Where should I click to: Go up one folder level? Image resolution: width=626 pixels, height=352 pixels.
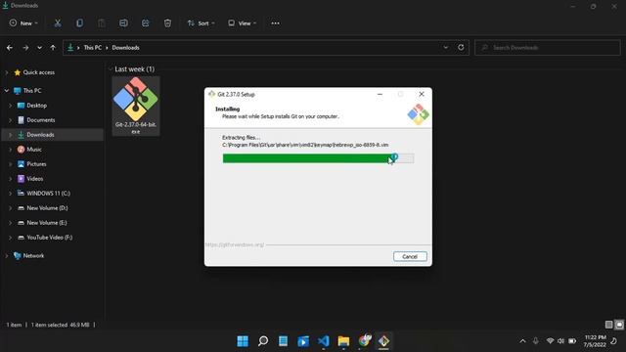53,48
